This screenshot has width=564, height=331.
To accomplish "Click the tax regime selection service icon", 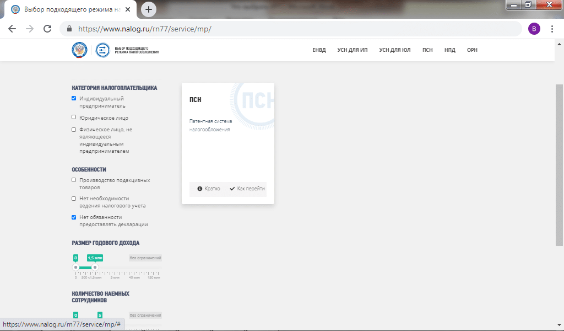I will click(x=103, y=50).
